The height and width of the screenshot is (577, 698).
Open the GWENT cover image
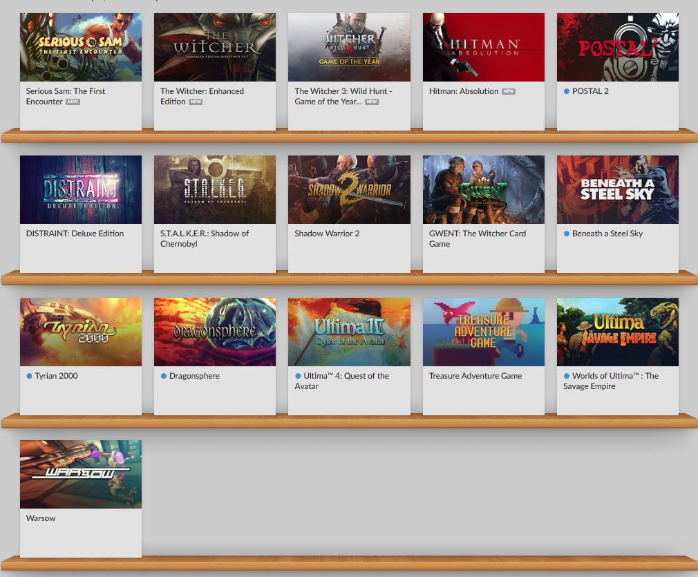tap(484, 189)
